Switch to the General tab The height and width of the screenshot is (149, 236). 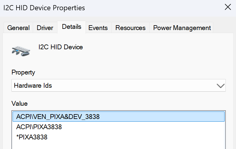18,28
